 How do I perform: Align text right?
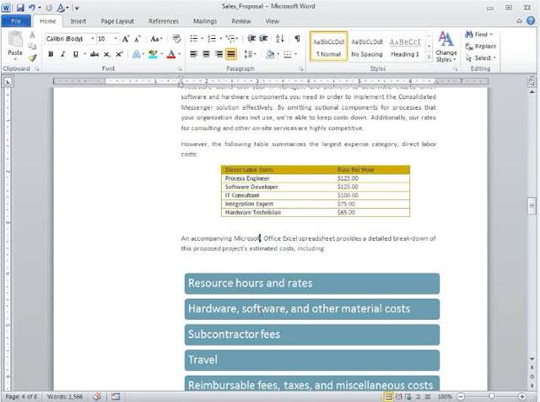click(x=219, y=54)
